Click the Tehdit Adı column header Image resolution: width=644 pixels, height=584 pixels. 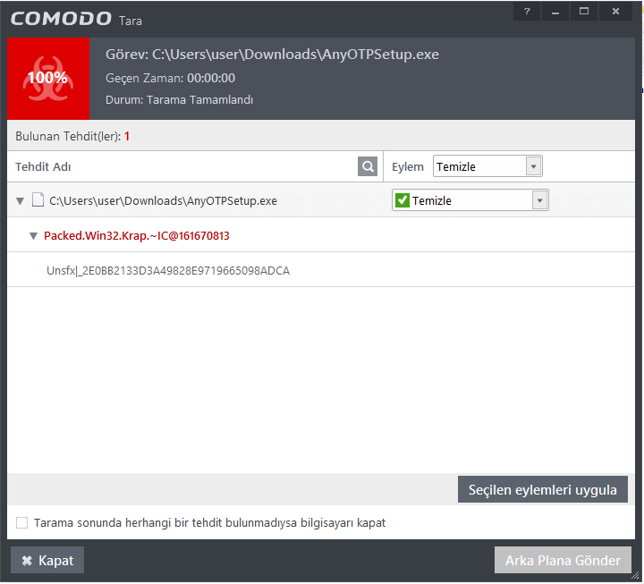[x=43, y=166]
